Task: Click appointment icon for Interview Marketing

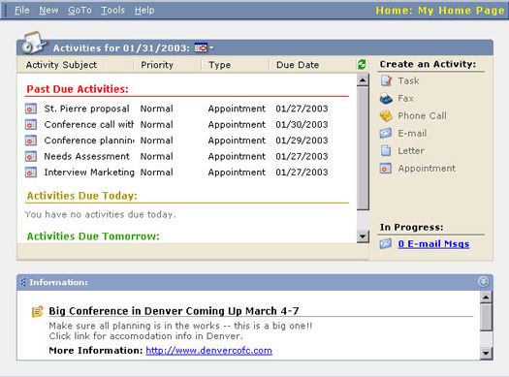Action: 31,172
